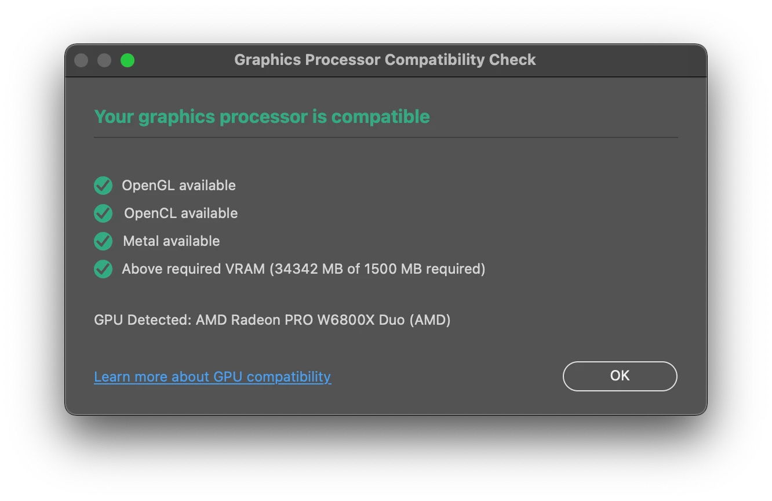Click the checkmark icon for required VRAM
The height and width of the screenshot is (501, 772).
103,269
